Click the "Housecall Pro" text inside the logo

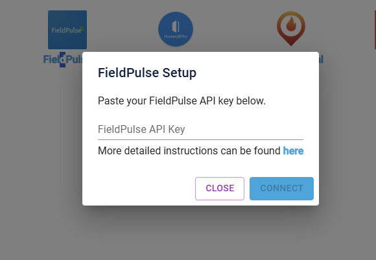click(176, 36)
